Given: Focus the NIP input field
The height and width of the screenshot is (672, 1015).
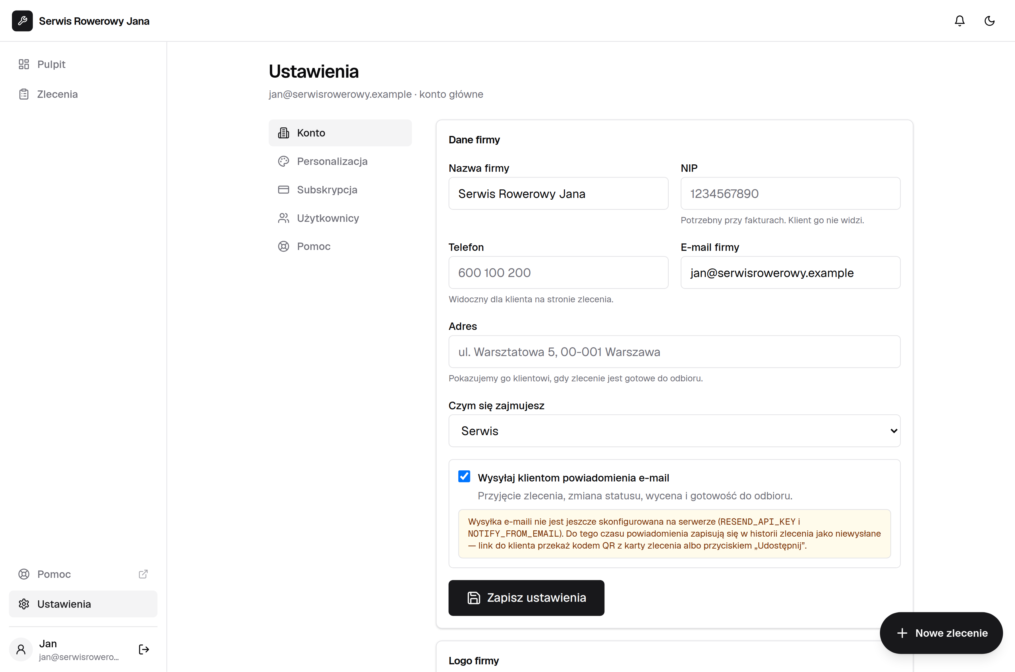Looking at the screenshot, I should pyautogui.click(x=790, y=194).
